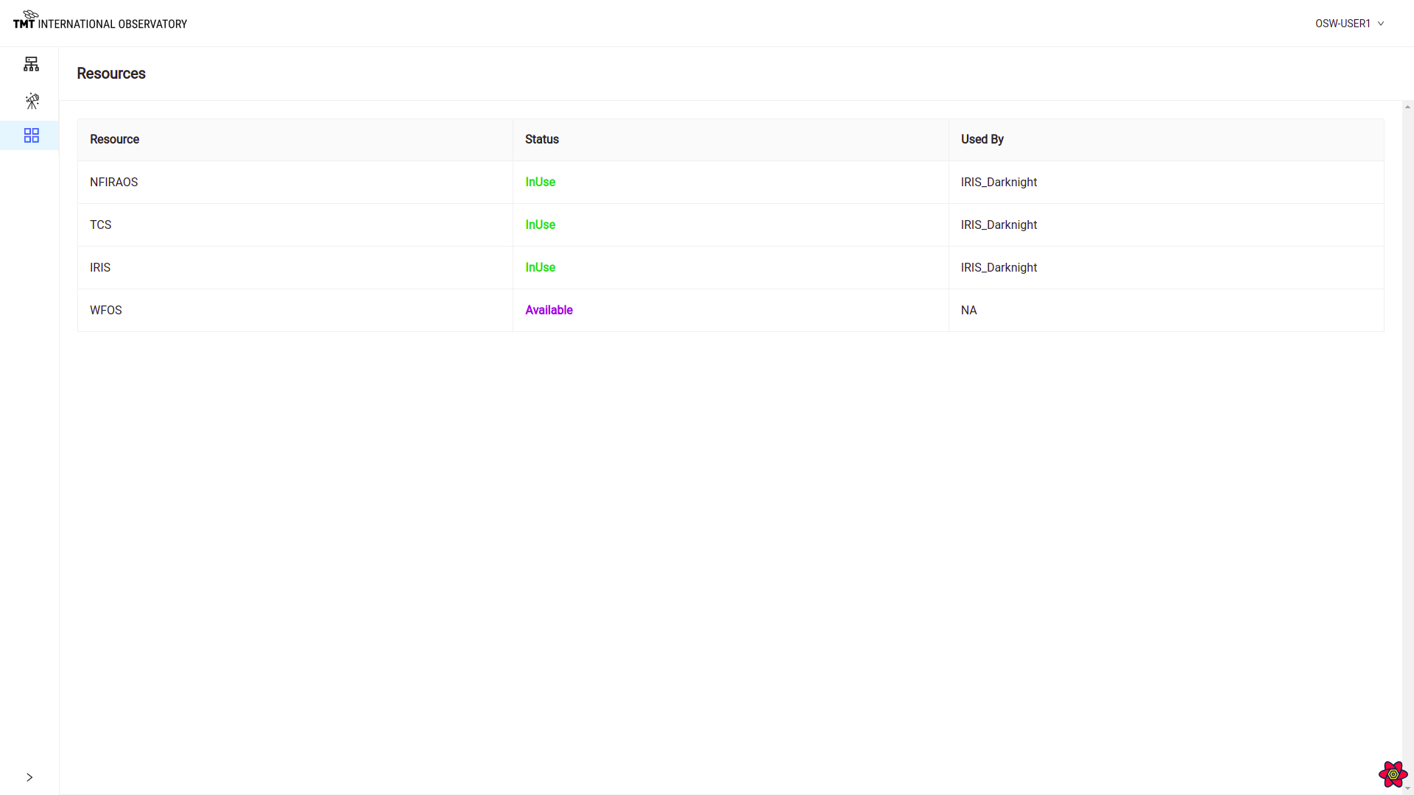The image size is (1414, 795).
Task: Open the settings gear icon bottom right
Action: coord(1390,774)
